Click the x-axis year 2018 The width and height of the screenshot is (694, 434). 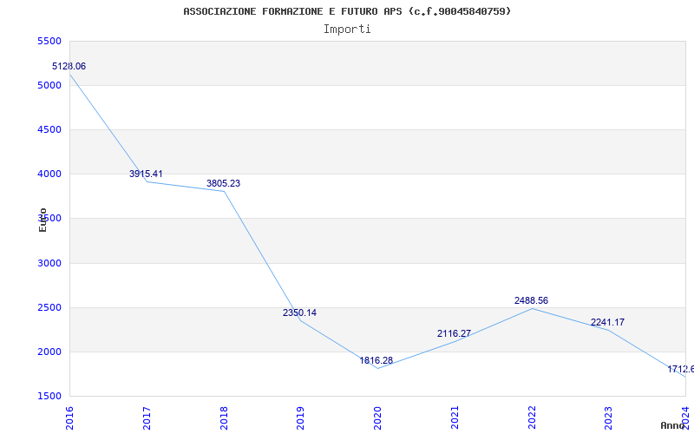[224, 418]
